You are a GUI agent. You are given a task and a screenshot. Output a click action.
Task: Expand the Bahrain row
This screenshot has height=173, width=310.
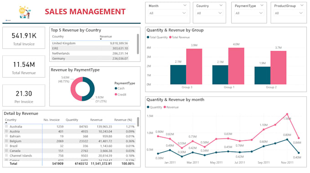tap(6, 136)
